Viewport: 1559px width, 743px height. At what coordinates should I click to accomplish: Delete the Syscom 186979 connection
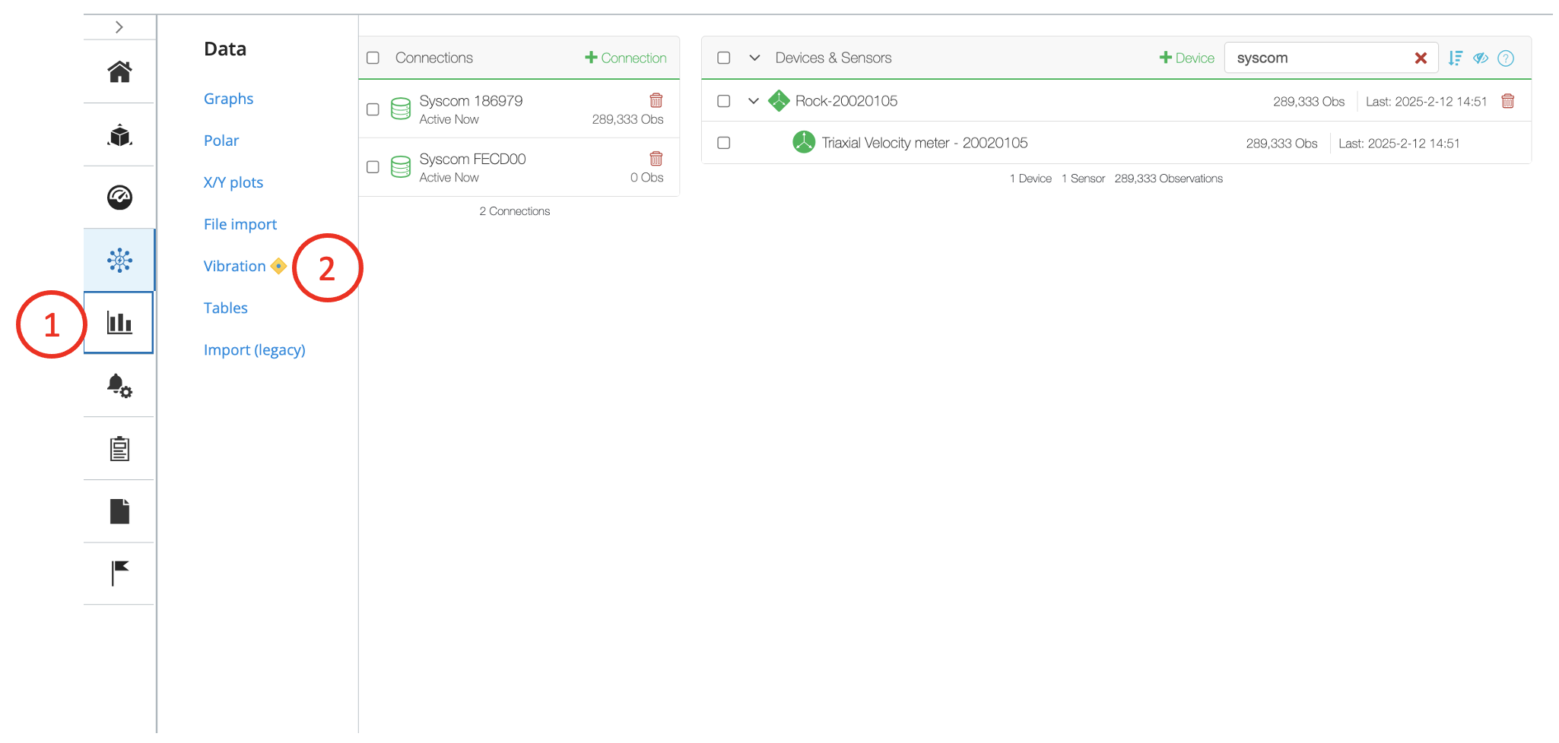click(656, 100)
